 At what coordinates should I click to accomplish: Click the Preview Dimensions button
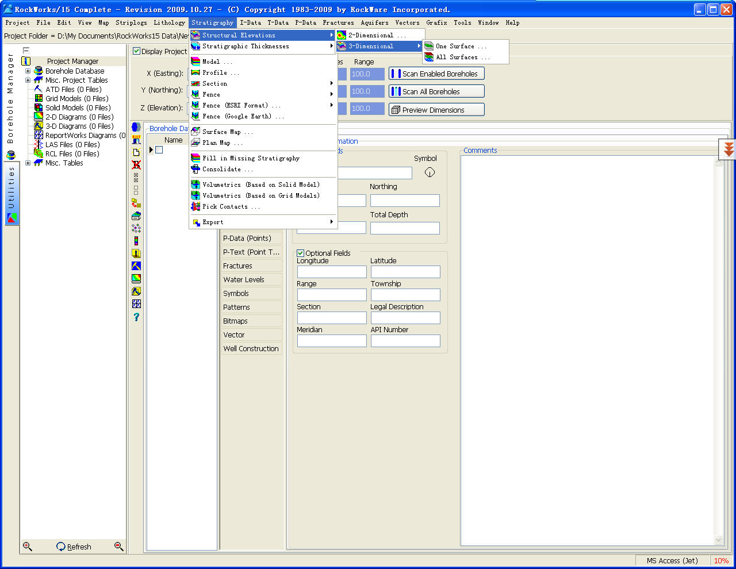point(436,110)
